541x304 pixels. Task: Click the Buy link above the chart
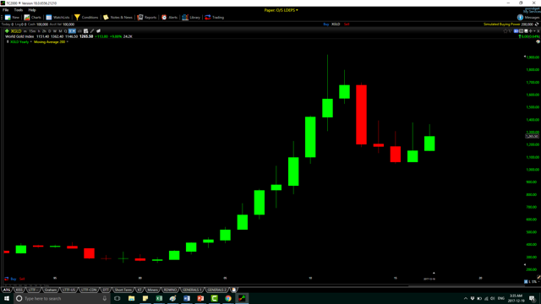[326, 24]
